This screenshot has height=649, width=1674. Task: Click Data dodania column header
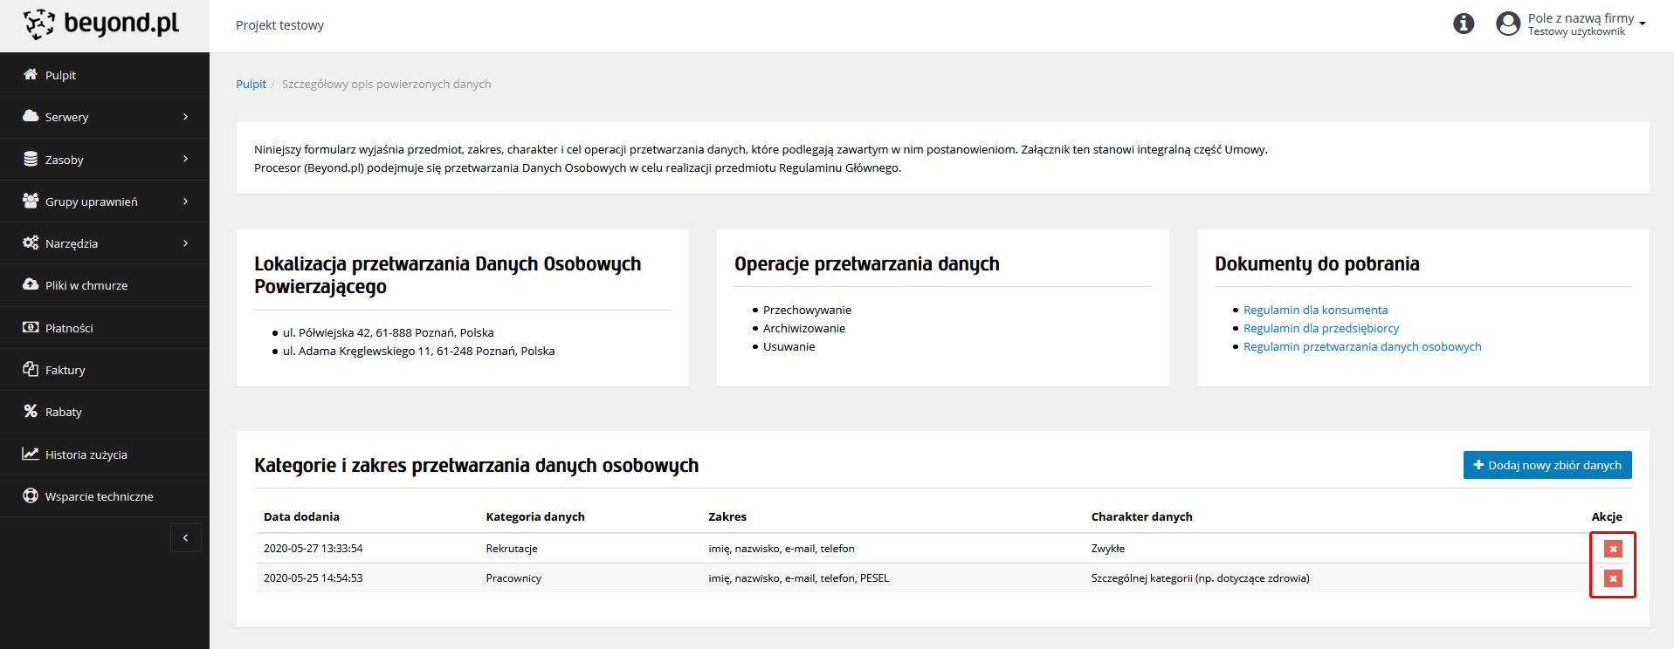pos(301,516)
